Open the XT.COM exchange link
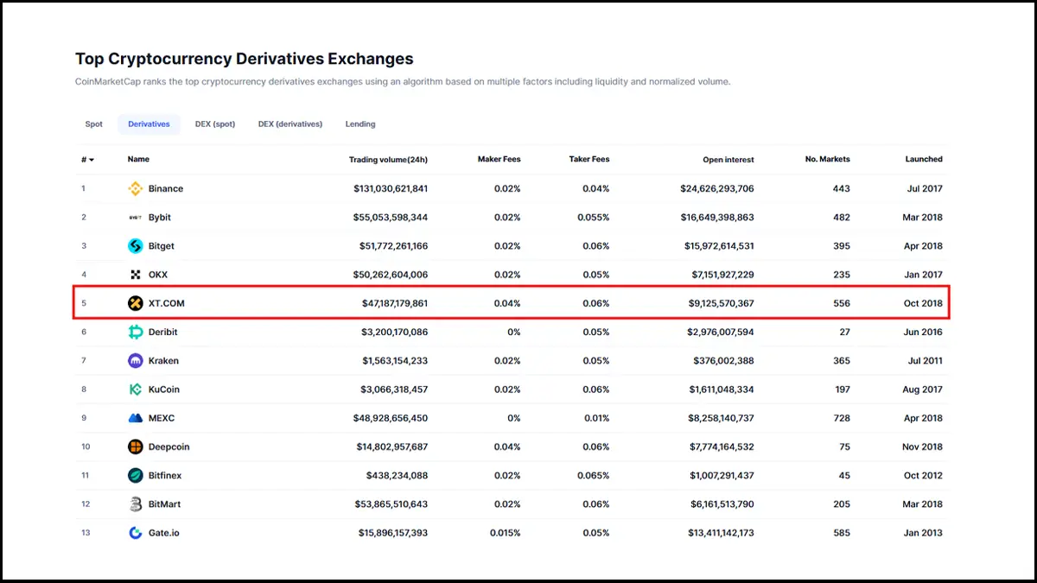This screenshot has height=583, width=1037. click(x=167, y=303)
